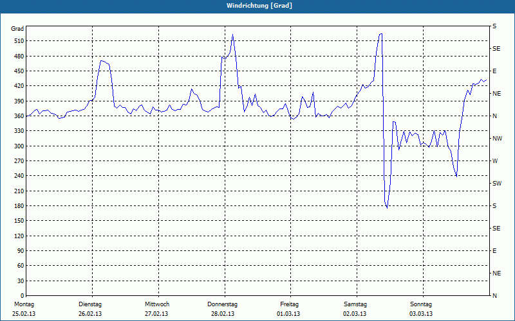The height and width of the screenshot is (321, 515).
Task: Click the 360 axis value
Action: point(19,116)
